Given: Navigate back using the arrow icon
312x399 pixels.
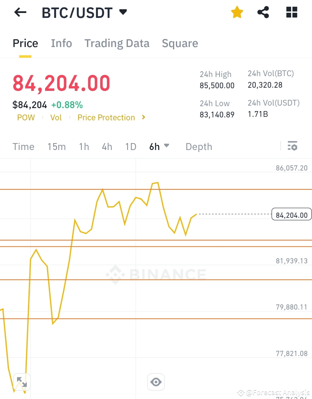Looking at the screenshot, I should click(x=20, y=12).
